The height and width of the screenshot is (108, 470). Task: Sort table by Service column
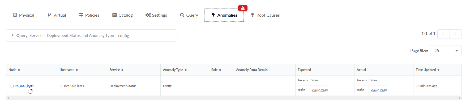tap(122, 70)
